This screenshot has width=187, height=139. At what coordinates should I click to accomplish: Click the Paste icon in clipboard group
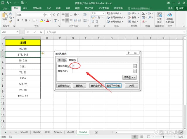coord(5,16)
